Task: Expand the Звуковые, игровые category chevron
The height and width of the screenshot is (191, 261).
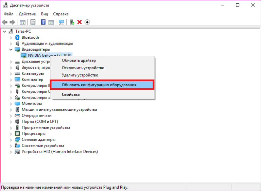Action: click(x=11, y=68)
